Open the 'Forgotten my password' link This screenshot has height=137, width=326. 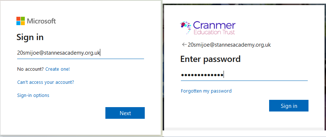coord(206,91)
